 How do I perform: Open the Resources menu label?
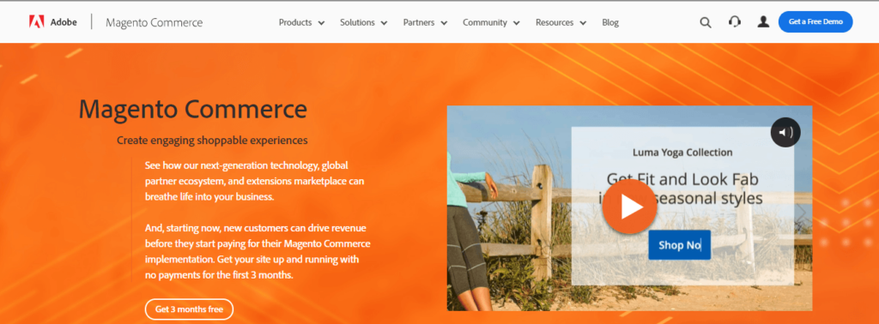pos(555,22)
